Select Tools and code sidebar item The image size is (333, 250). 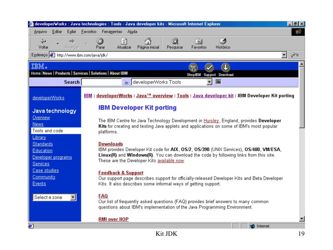click(x=56, y=131)
